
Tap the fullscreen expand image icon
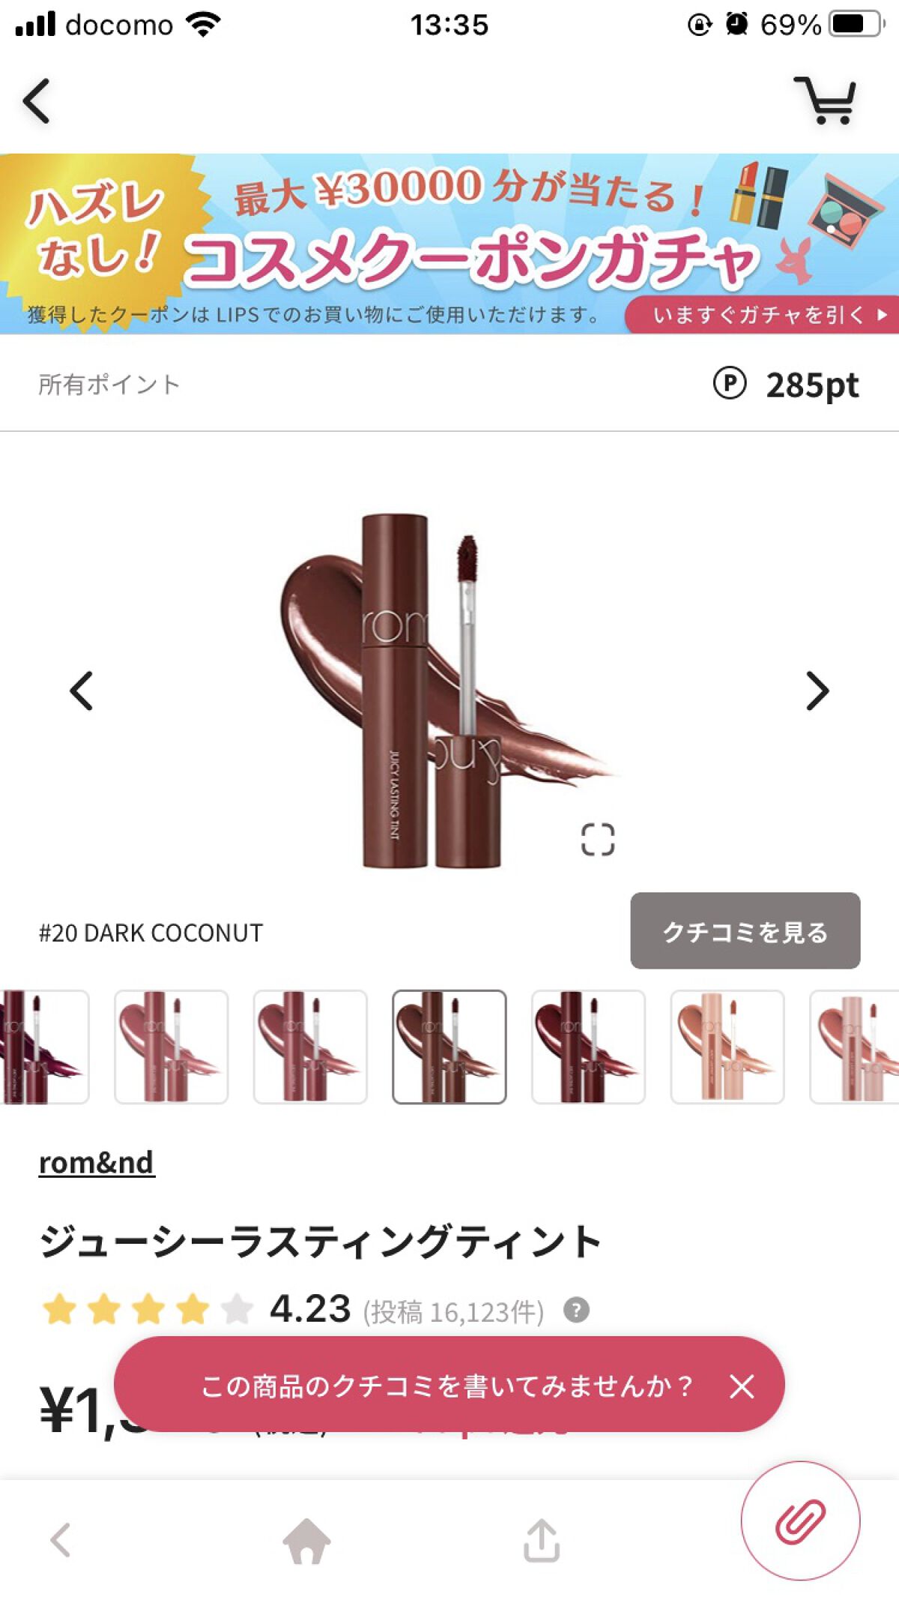pos(597,839)
